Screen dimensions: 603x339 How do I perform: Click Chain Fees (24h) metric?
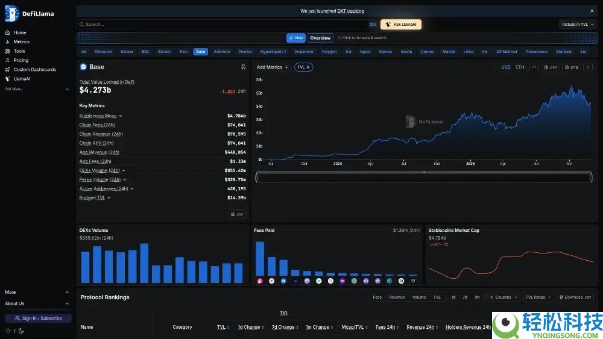pos(97,125)
